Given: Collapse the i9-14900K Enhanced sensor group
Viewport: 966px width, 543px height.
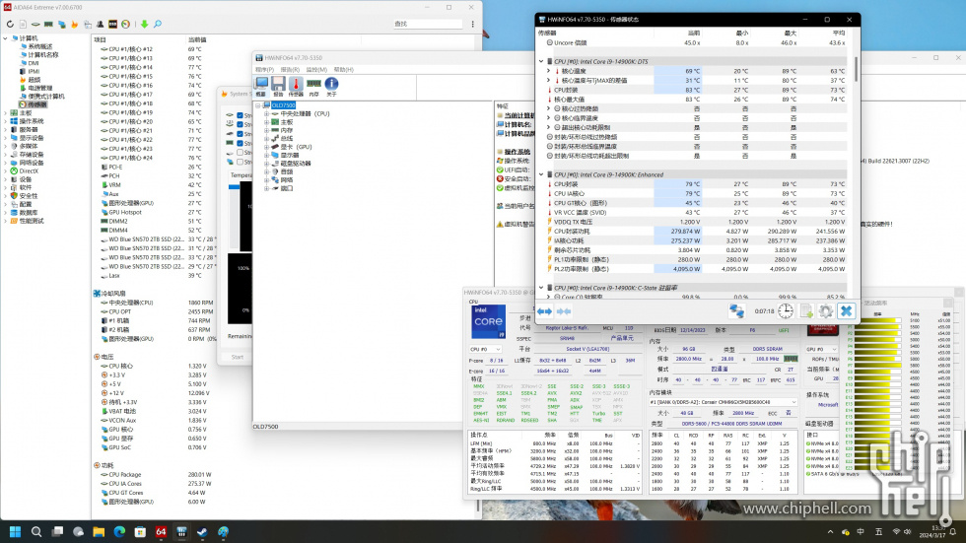Looking at the screenshot, I should tap(541, 174).
